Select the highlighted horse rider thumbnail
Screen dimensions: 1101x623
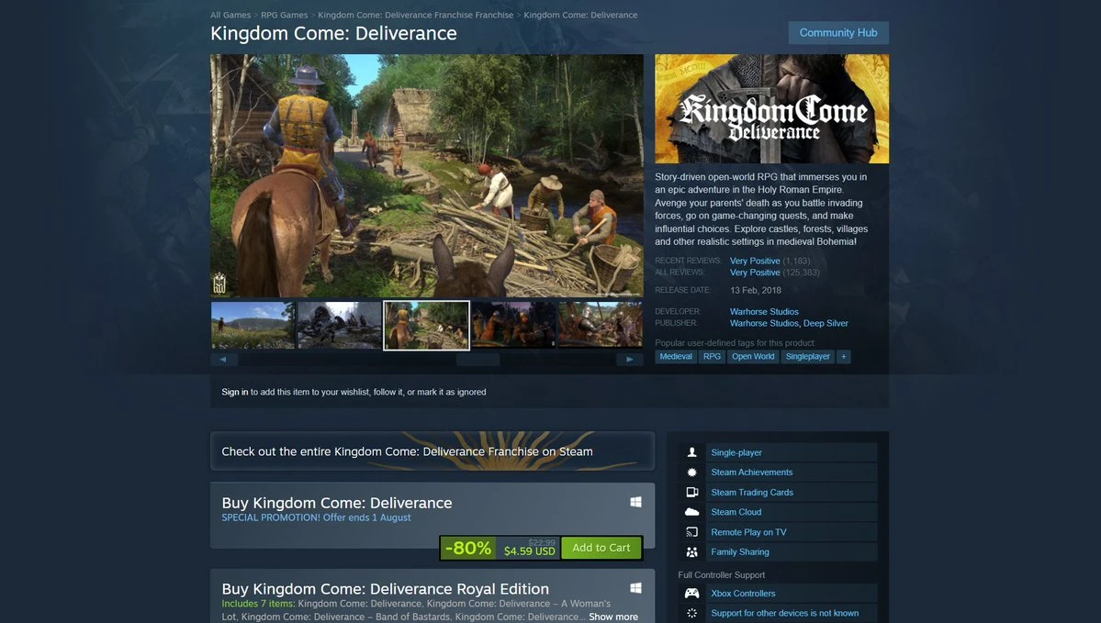426,325
